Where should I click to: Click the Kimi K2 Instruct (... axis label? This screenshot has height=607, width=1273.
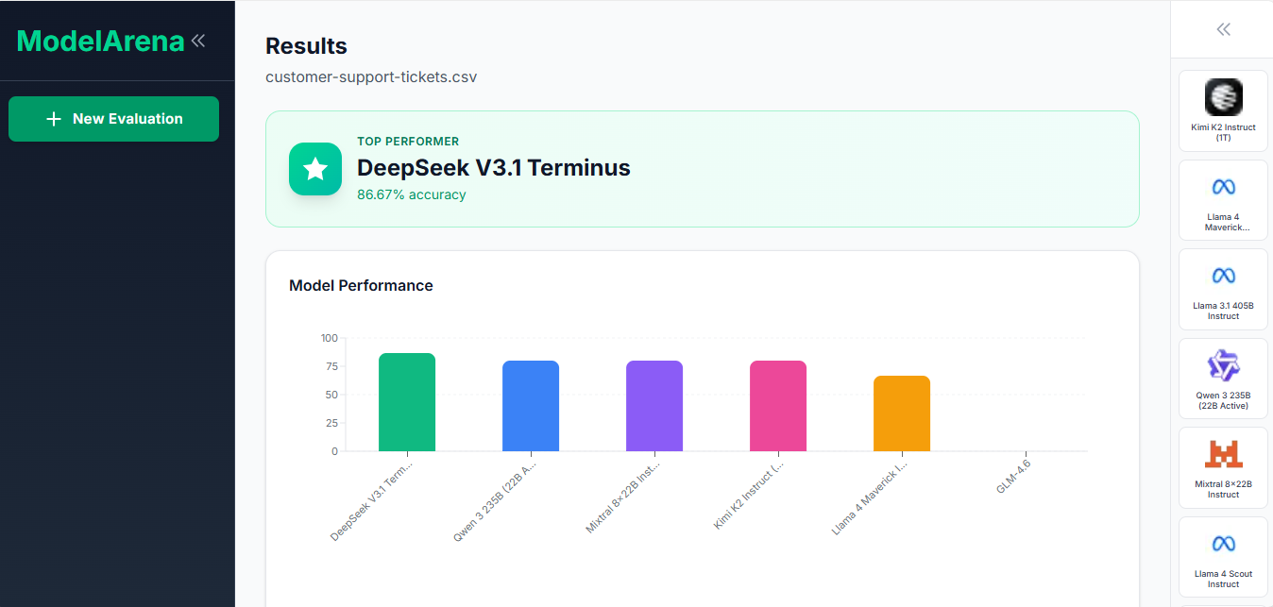tap(749, 495)
